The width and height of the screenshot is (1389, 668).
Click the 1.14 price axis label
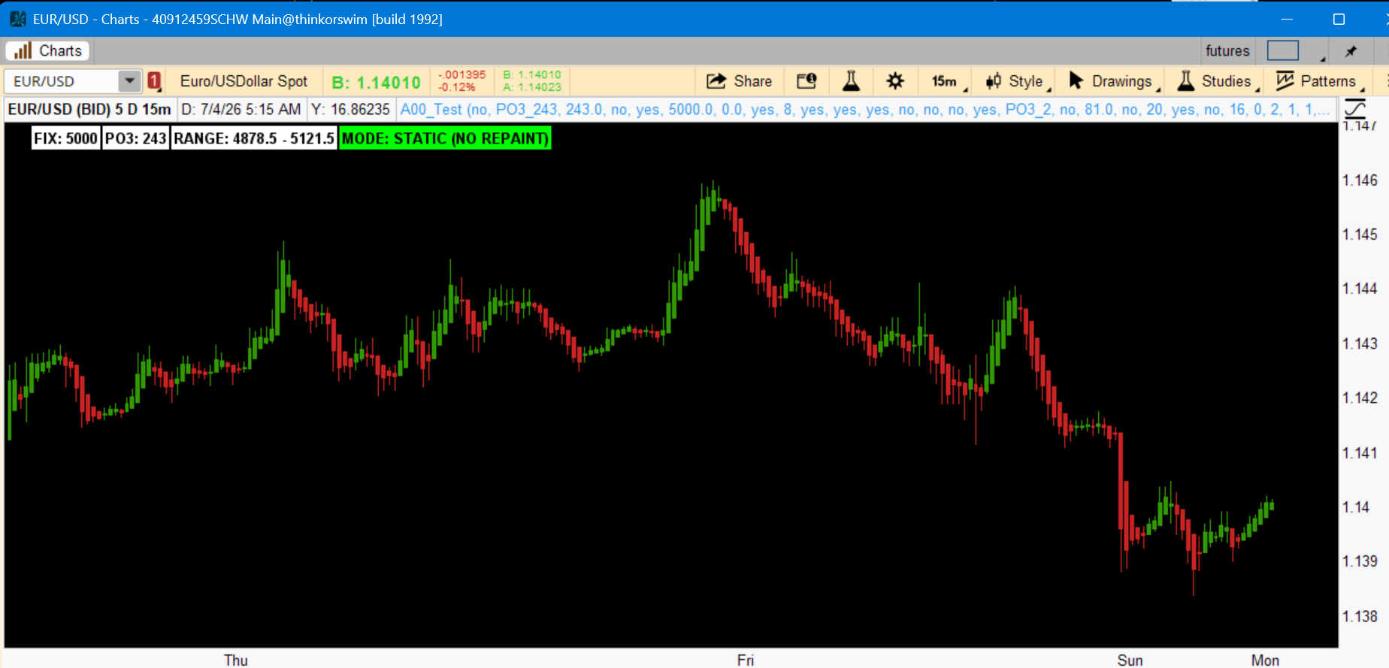pyautogui.click(x=1356, y=507)
